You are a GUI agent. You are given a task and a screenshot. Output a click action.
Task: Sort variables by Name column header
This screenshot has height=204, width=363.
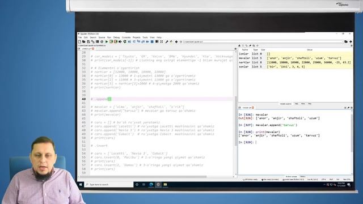tap(245, 50)
